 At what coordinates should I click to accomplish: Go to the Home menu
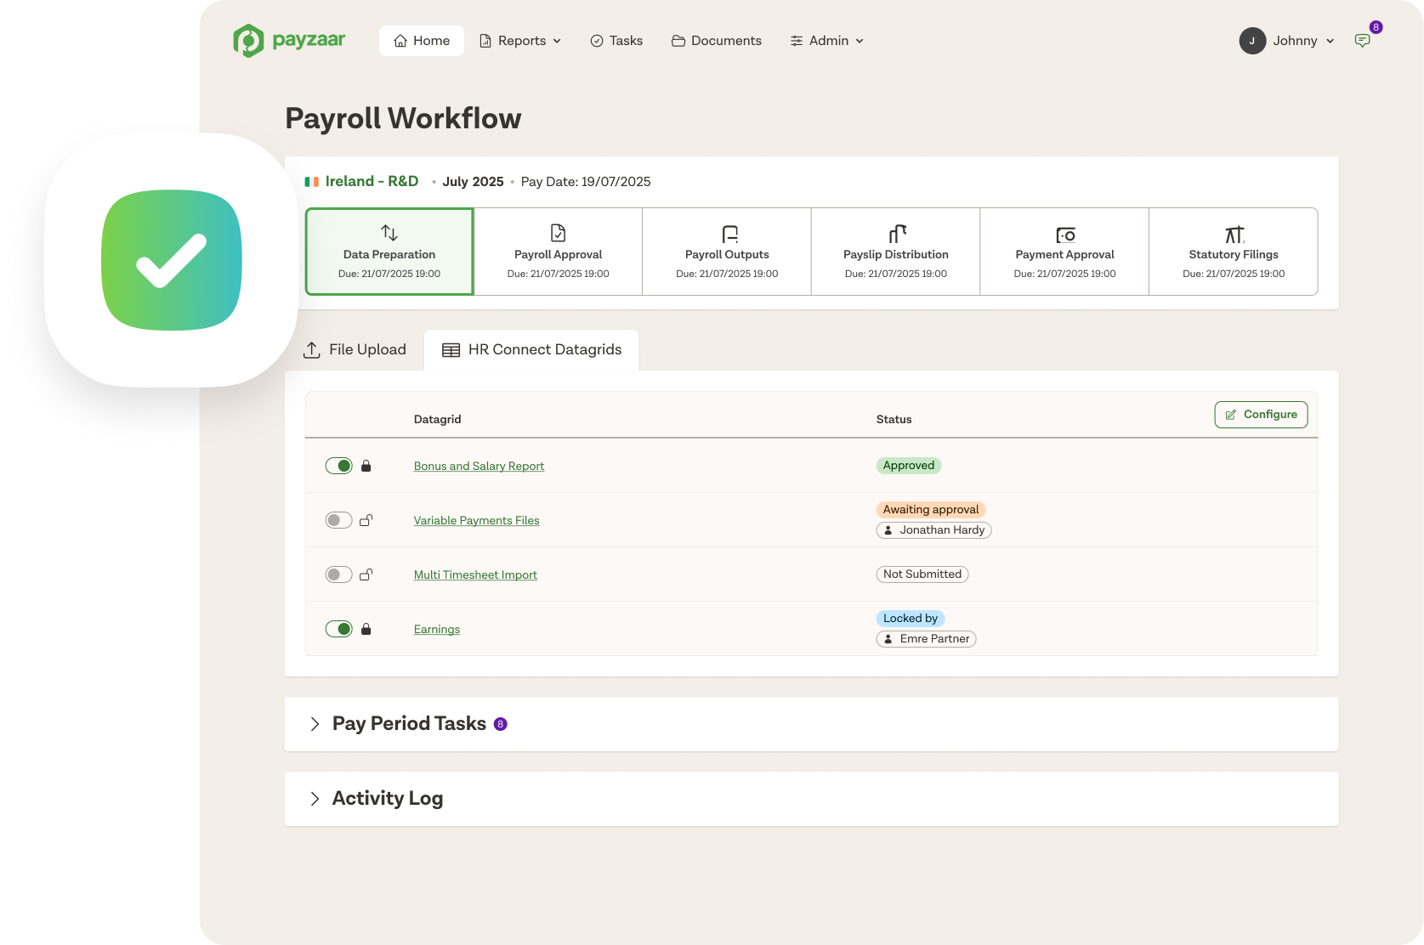click(422, 41)
